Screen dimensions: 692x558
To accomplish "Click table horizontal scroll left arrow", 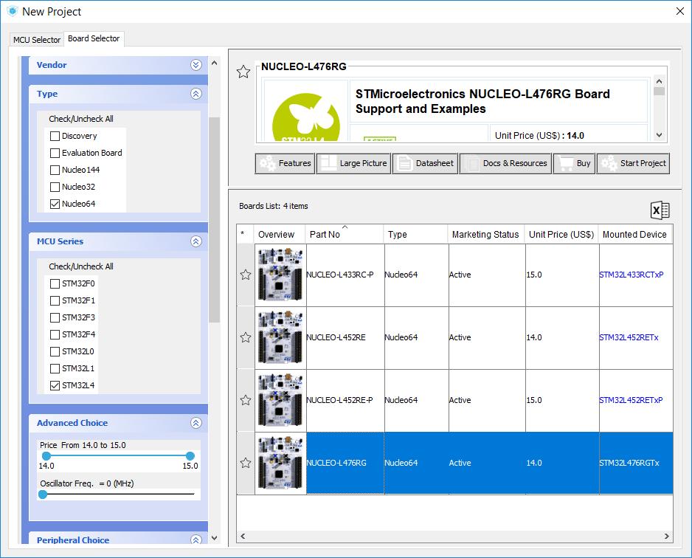I will tap(243, 536).
